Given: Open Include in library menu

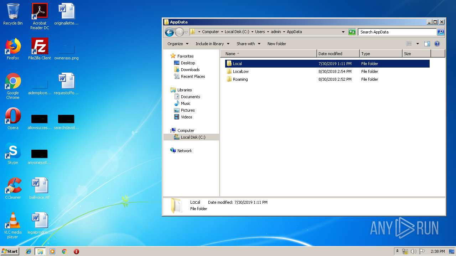Looking at the screenshot, I should click(213, 44).
